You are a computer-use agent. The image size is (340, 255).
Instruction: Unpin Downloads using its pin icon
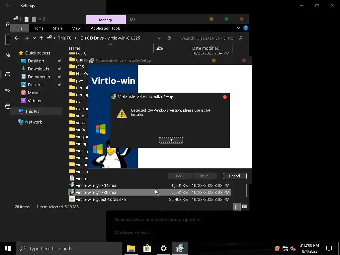59,69
